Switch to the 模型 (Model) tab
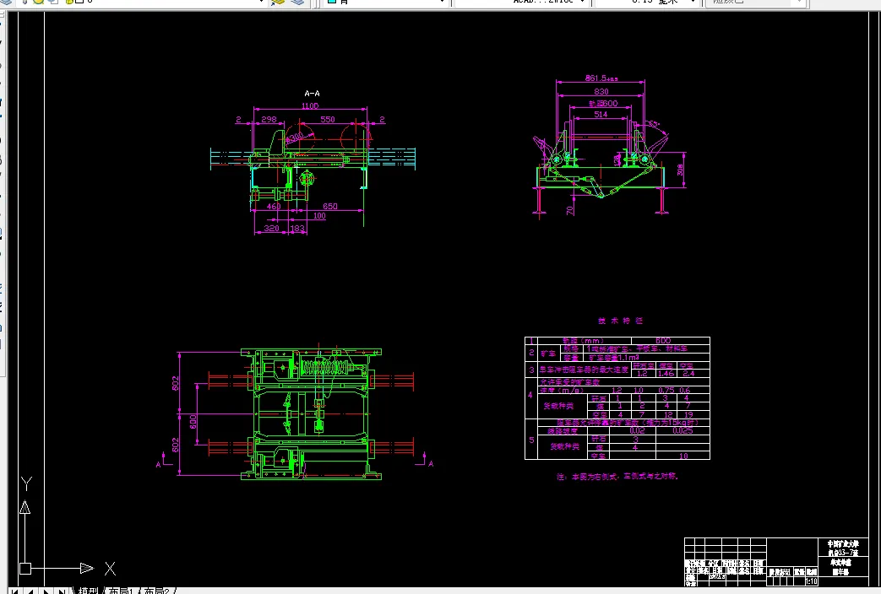This screenshot has width=881, height=594. pos(88,591)
